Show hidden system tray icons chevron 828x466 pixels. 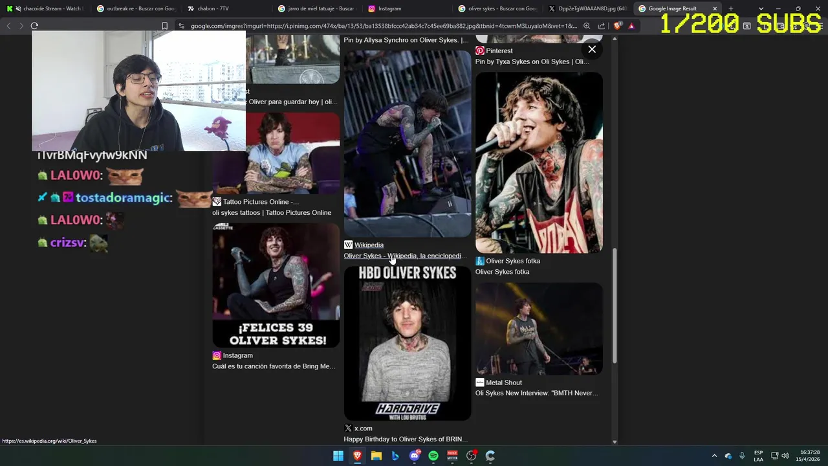tap(714, 456)
